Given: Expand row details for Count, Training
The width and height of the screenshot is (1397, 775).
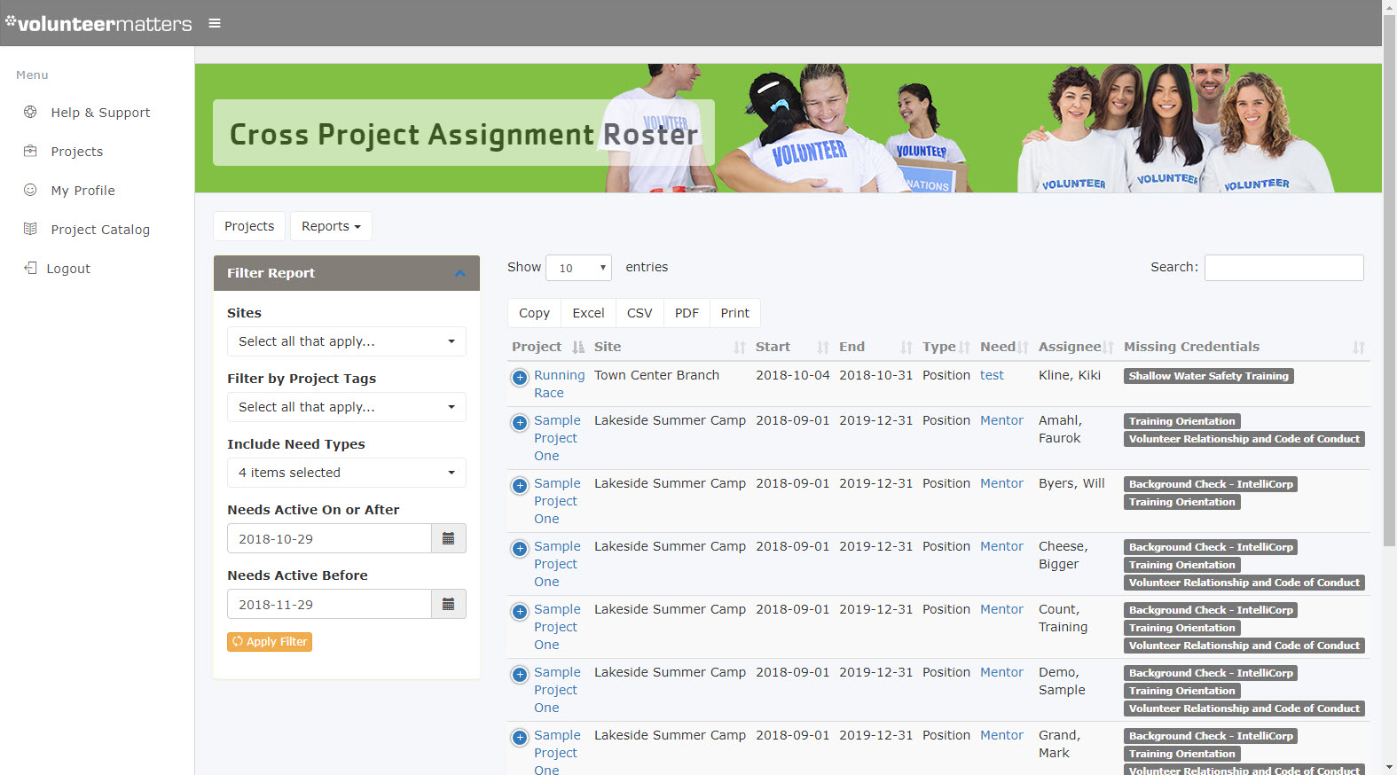Looking at the screenshot, I should [x=520, y=612].
